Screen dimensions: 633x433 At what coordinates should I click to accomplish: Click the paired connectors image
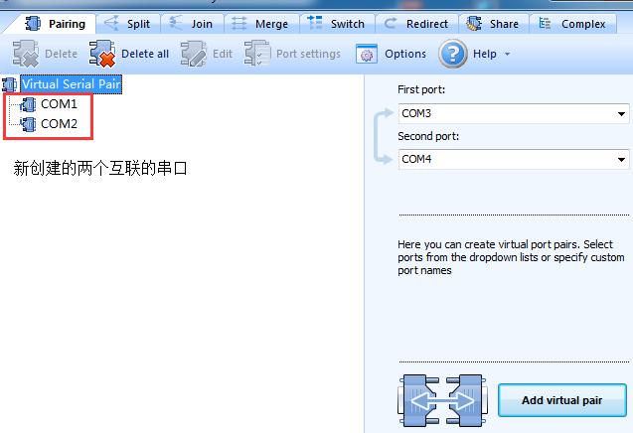[442, 400]
